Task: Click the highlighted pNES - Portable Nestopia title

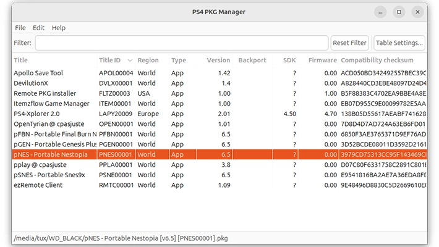Action: [51, 154]
